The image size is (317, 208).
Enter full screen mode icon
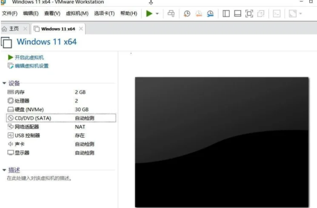[x=249, y=14]
